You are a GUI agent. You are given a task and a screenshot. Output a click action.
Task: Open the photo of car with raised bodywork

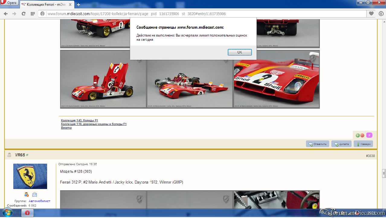pos(103,79)
